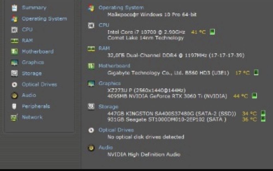273x171 pixels.
Task: Open Network in the sidebar
Action: coord(32,118)
